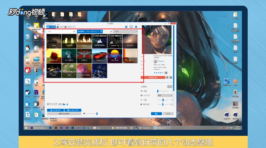Open settings with the blue gear icon
This screenshot has height=148, width=266.
point(136,27)
